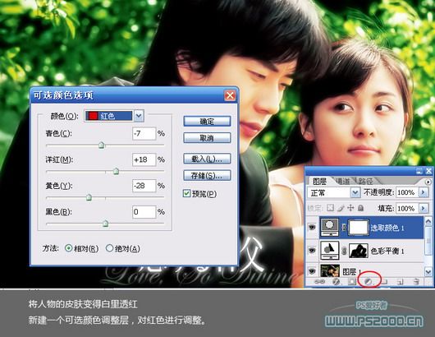Click the 黑色(B) value field showing 0

click(x=144, y=212)
